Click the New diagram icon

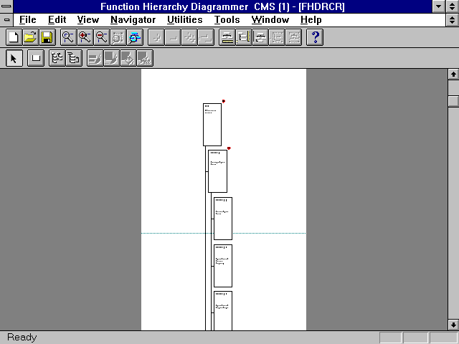13,37
